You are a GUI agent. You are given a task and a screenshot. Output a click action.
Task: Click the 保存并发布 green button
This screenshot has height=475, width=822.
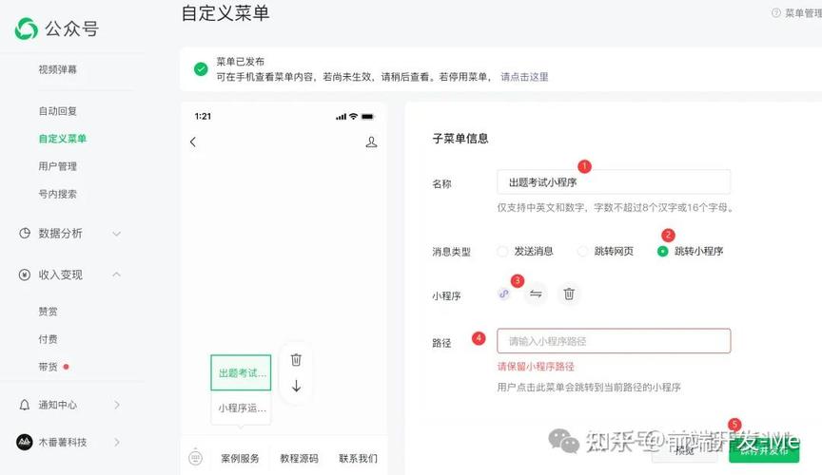(764, 450)
